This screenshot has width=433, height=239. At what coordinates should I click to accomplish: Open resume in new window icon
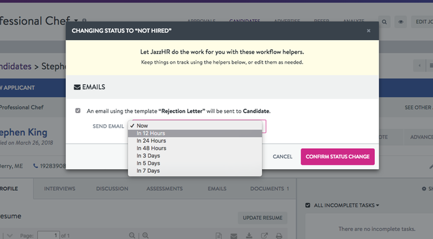264,236
